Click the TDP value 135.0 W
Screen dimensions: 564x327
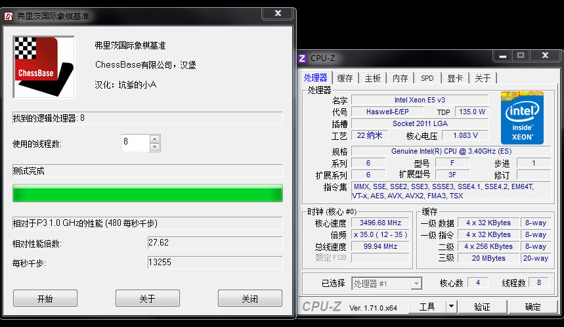(472, 112)
